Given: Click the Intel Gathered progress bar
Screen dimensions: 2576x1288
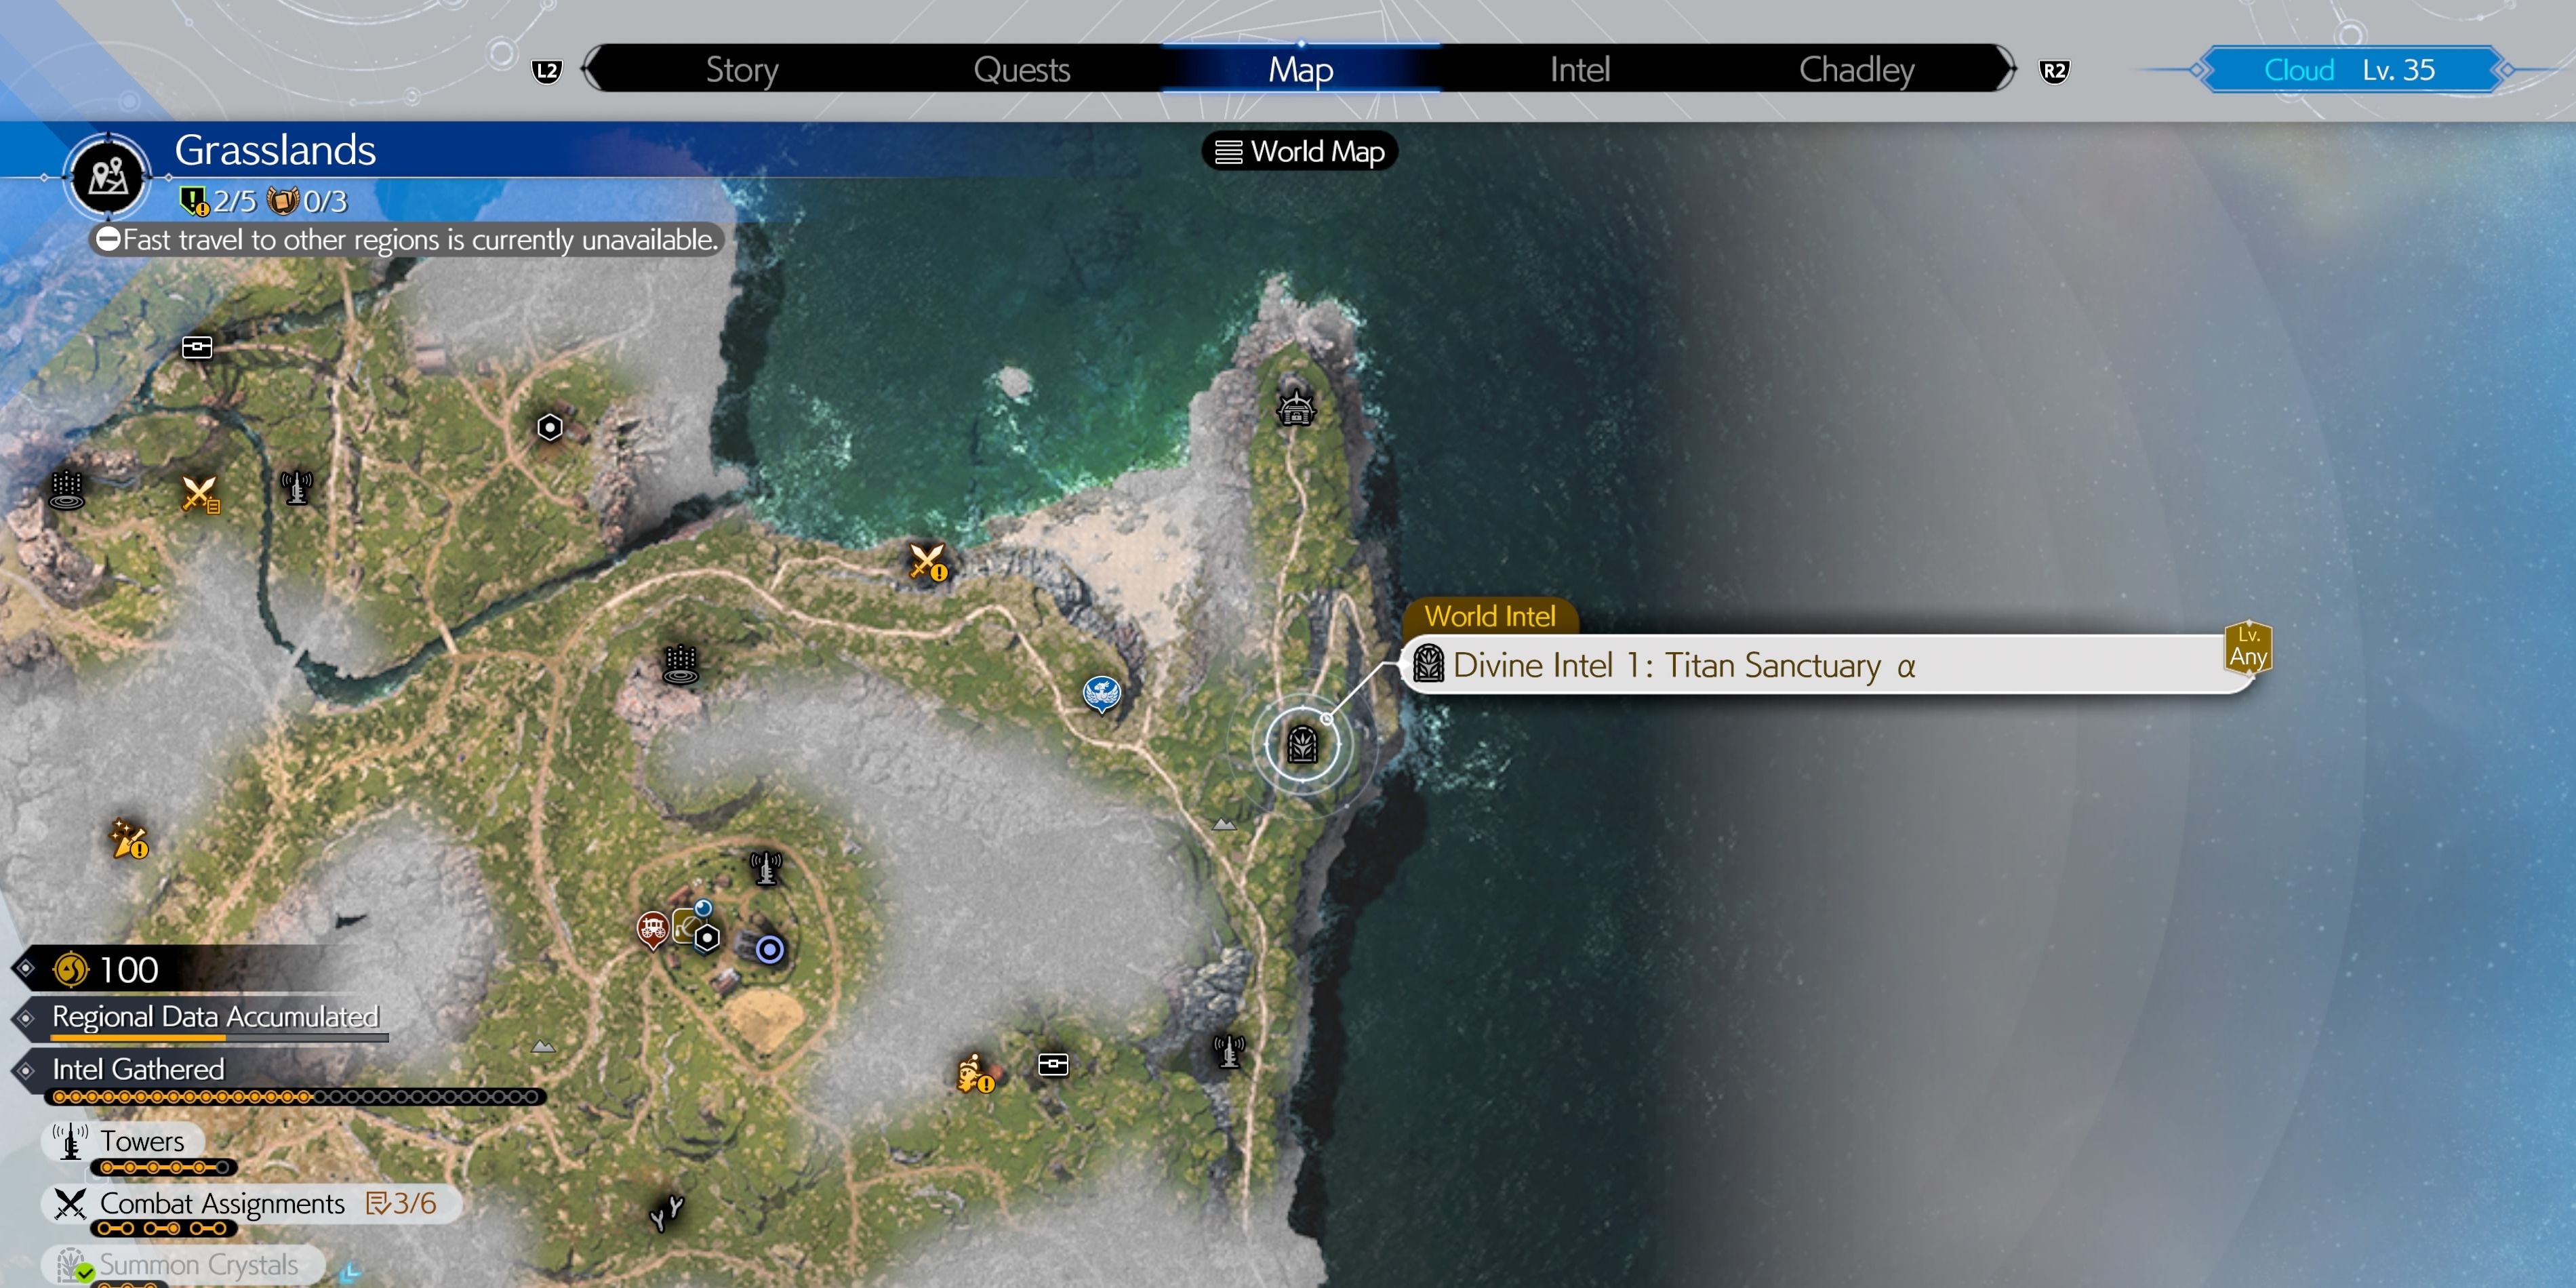Looking at the screenshot, I should [295, 1097].
